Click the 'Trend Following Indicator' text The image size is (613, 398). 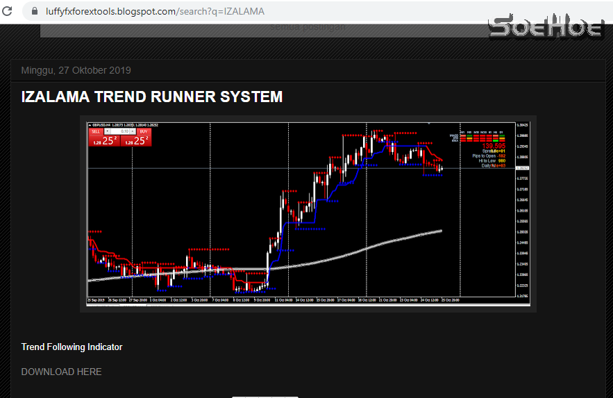click(72, 347)
